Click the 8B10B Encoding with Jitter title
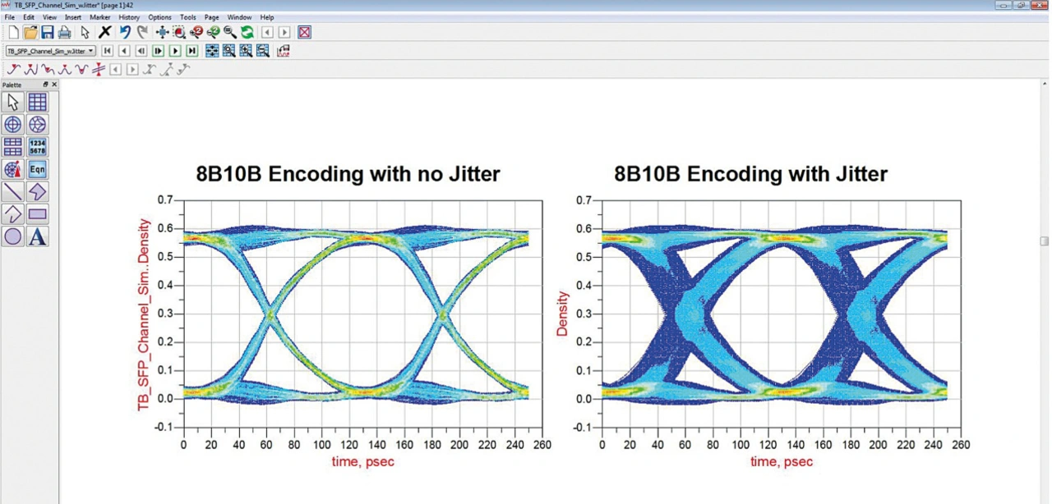The width and height of the screenshot is (1052, 504). (x=750, y=174)
